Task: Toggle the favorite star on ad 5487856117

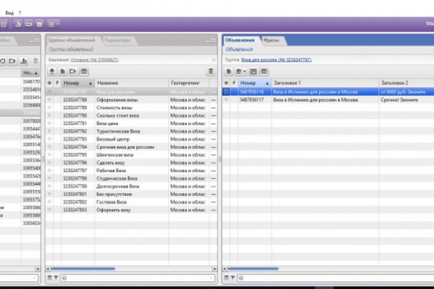Action: pyautogui.click(x=227, y=99)
